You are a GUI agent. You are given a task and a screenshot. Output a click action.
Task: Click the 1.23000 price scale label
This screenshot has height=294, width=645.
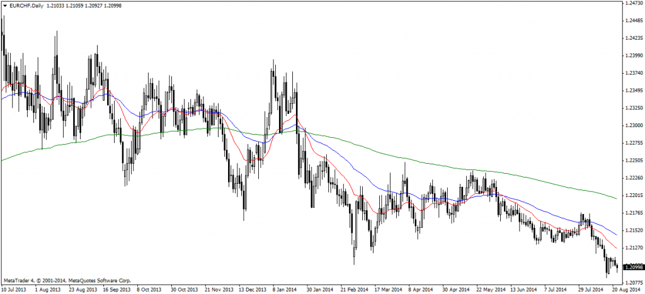point(632,125)
